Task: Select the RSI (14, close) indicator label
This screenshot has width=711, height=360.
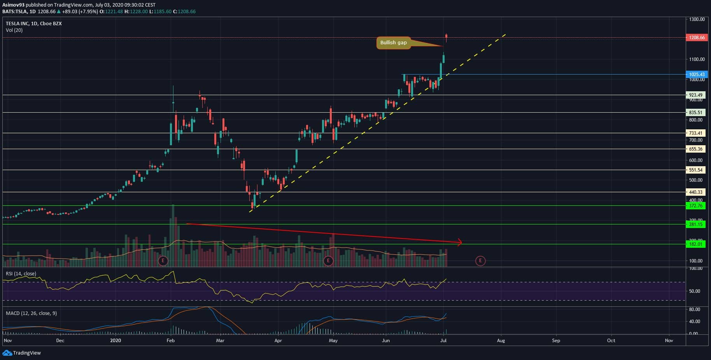Action: pos(21,274)
